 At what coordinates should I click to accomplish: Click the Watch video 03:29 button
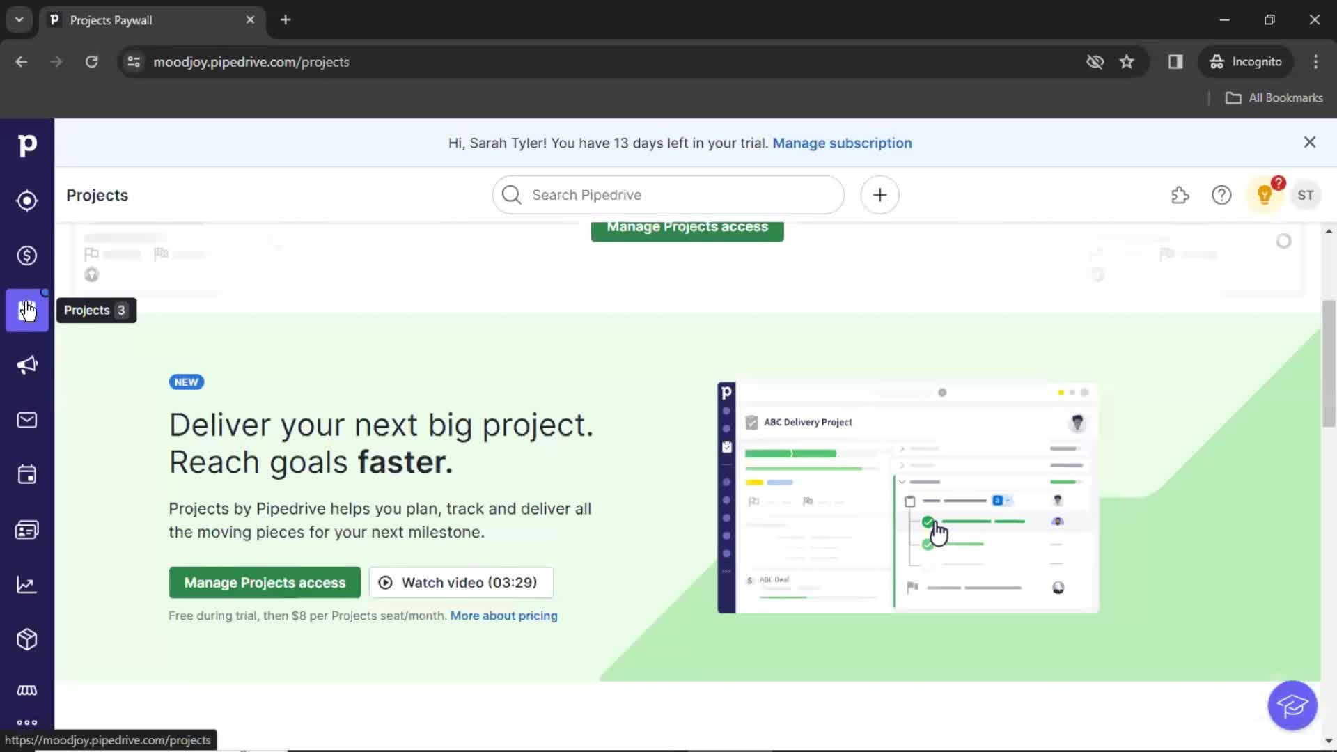coord(459,582)
